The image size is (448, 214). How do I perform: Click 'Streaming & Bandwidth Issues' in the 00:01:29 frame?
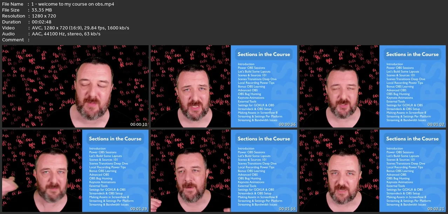point(109,205)
